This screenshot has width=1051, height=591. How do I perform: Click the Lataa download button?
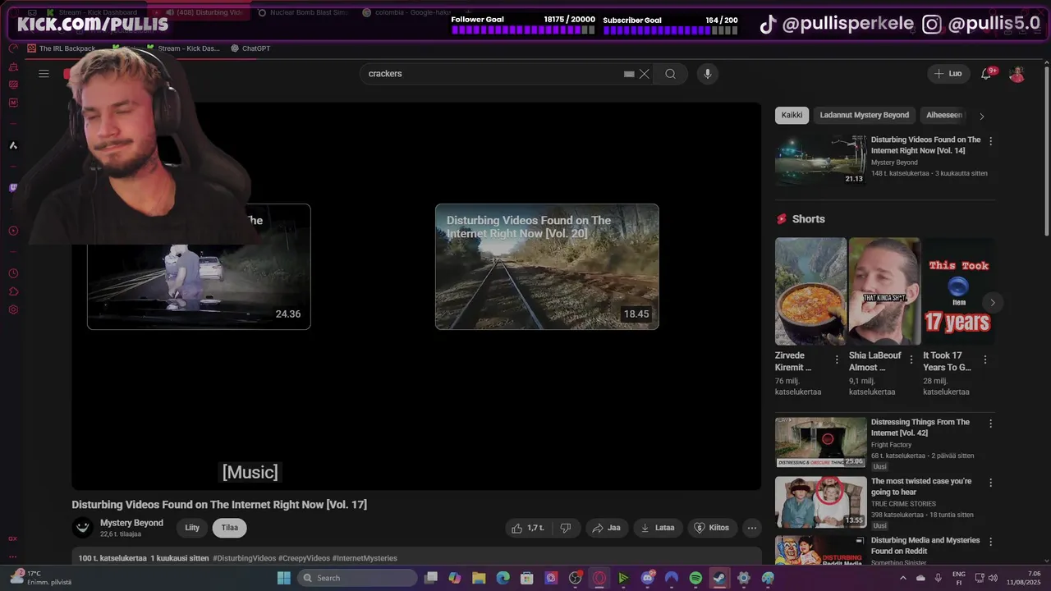[x=658, y=528]
